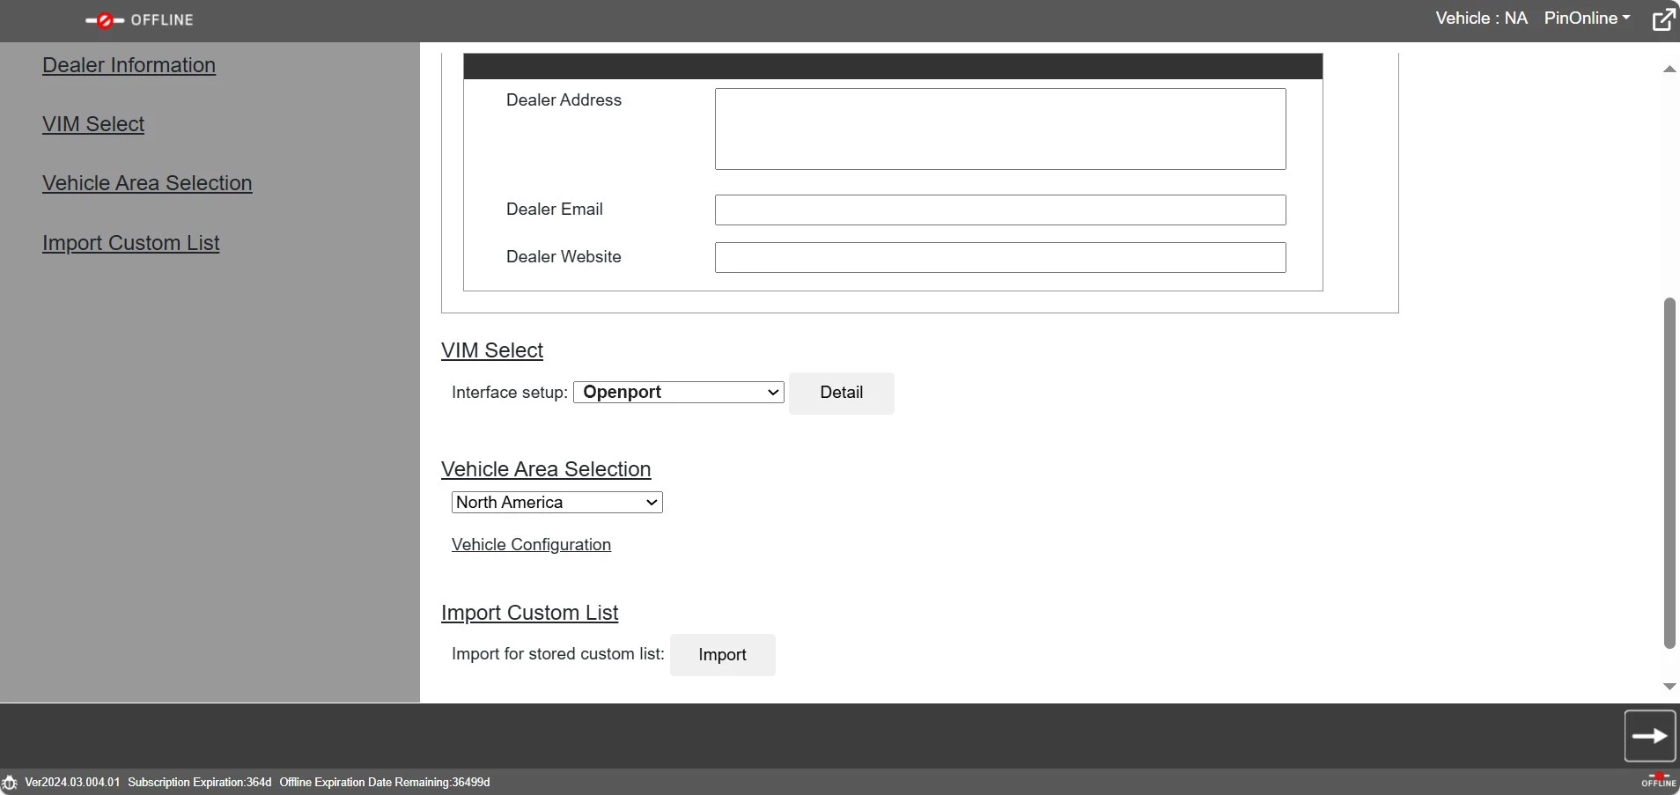Click the scroll down arrow icon
Viewport: 1680px width, 795px height.
click(1669, 686)
